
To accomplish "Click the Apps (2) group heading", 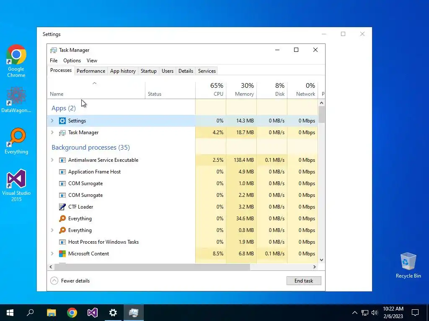I will [x=64, y=108].
